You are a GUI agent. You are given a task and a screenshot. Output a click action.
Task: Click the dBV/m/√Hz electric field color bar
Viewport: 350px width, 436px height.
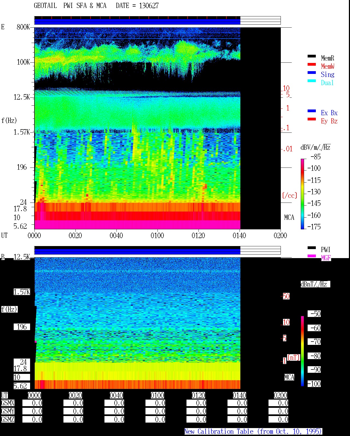coord(302,194)
